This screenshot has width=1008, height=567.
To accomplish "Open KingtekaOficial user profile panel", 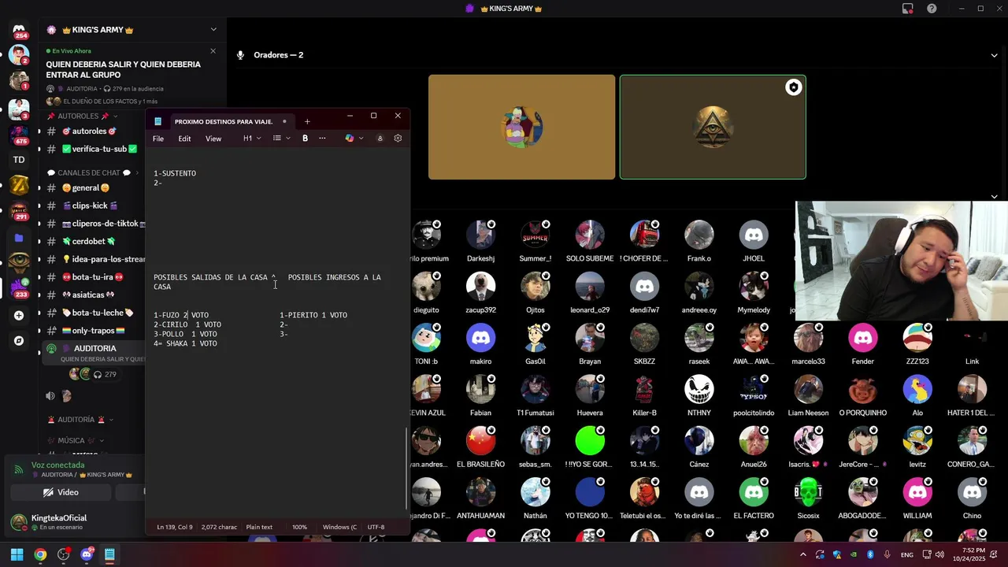I will [x=59, y=521].
